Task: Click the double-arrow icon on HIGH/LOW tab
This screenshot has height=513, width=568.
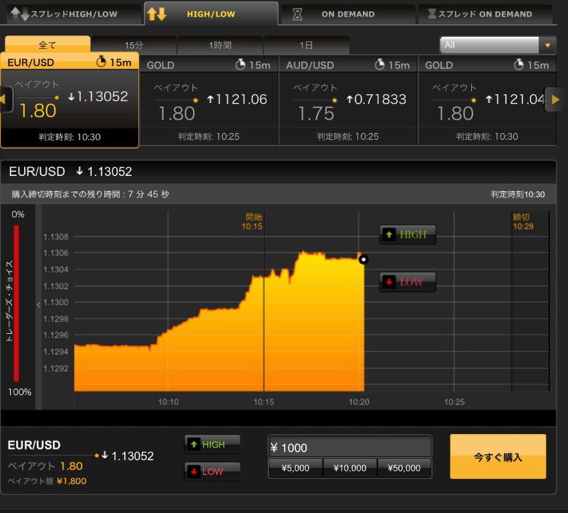Action: click(x=156, y=14)
